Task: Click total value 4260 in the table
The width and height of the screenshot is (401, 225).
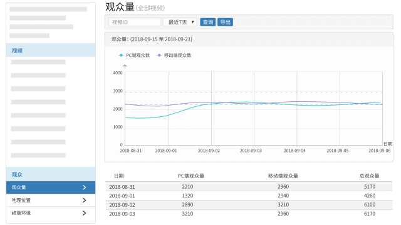Action: pos(370,196)
